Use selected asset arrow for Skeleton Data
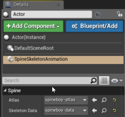125x117 pixels. coord(94,111)
